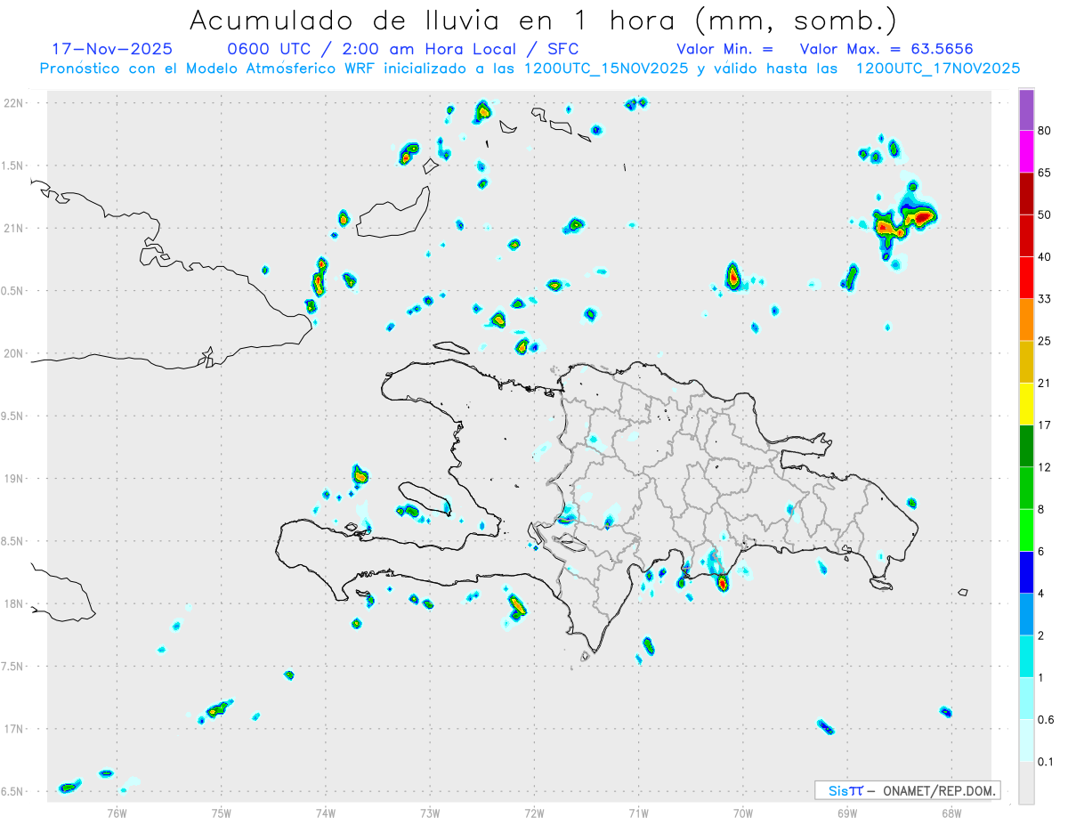
Task: Select the magenta legend band between 65 and 80
Action: coord(1026,151)
